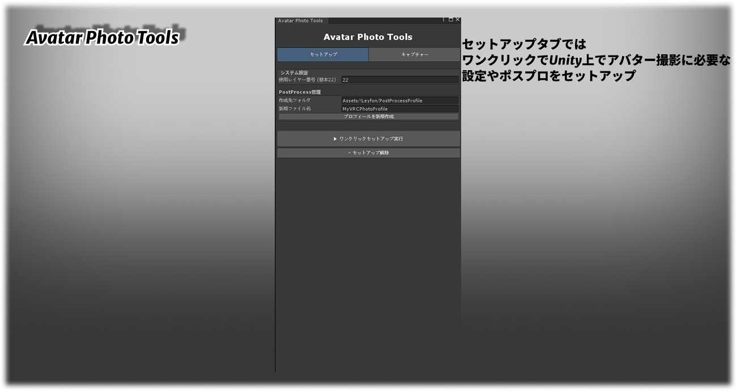
Task: Click the システム設定 section label
Action: click(x=295, y=72)
